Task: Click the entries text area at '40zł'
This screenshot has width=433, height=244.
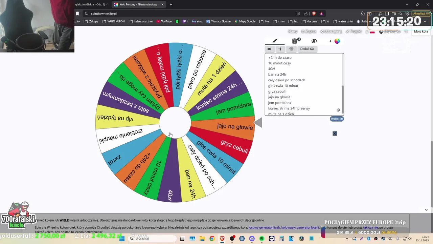Action: click(x=271, y=69)
